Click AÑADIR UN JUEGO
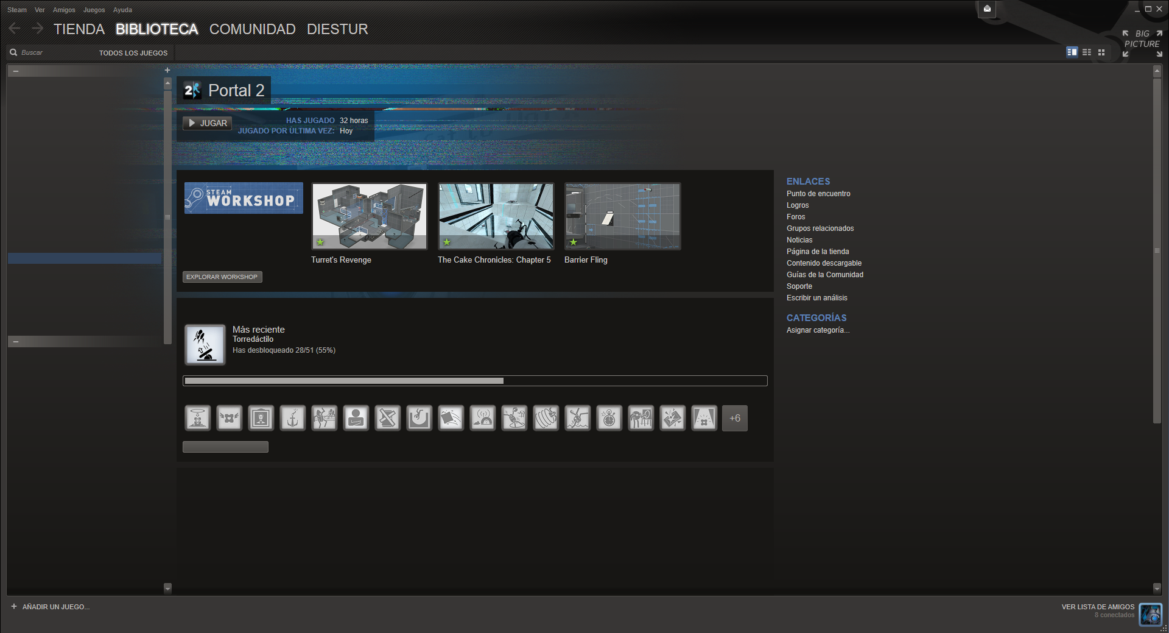 click(50, 607)
